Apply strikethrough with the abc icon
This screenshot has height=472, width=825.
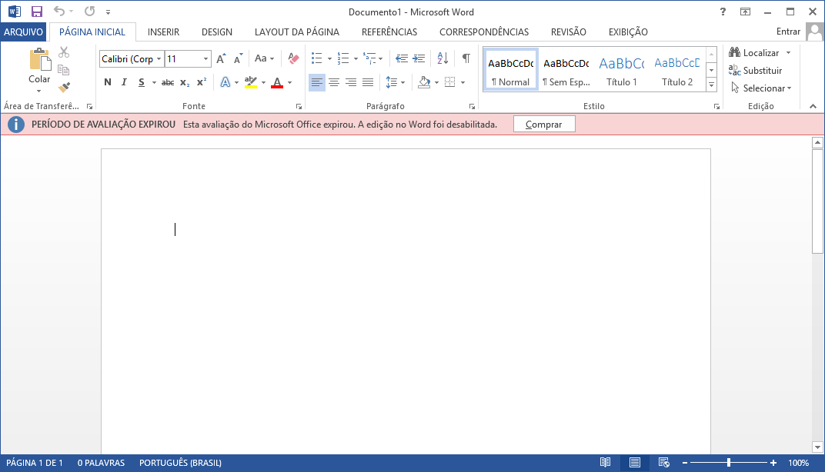click(168, 82)
